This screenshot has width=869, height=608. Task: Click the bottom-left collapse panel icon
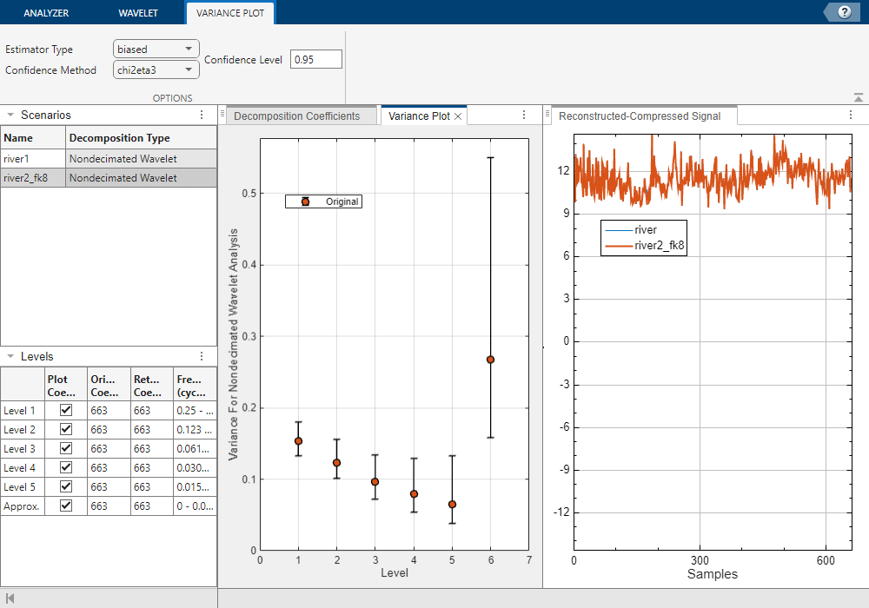[10, 598]
